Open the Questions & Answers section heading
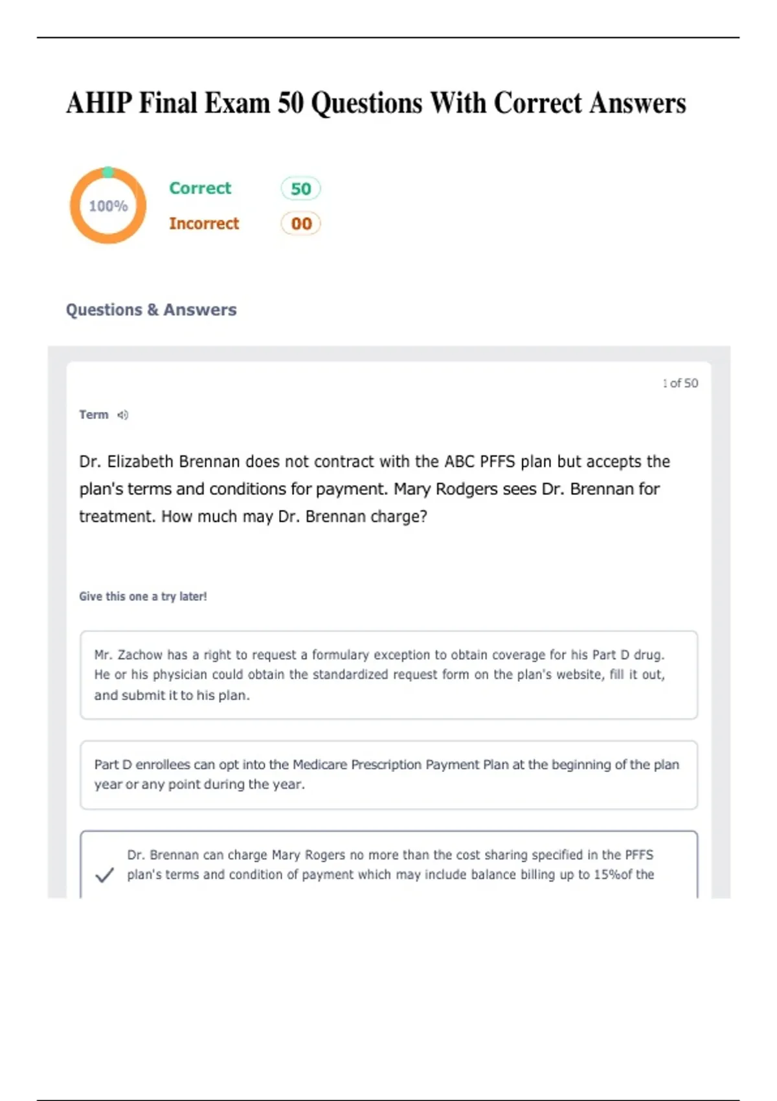Viewport: 777px width, 1101px height. pos(151,310)
